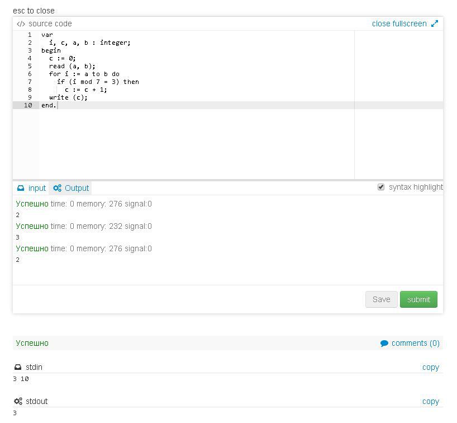Open the close fullscreen link
Viewport: 457px width, 423px height.
point(399,23)
